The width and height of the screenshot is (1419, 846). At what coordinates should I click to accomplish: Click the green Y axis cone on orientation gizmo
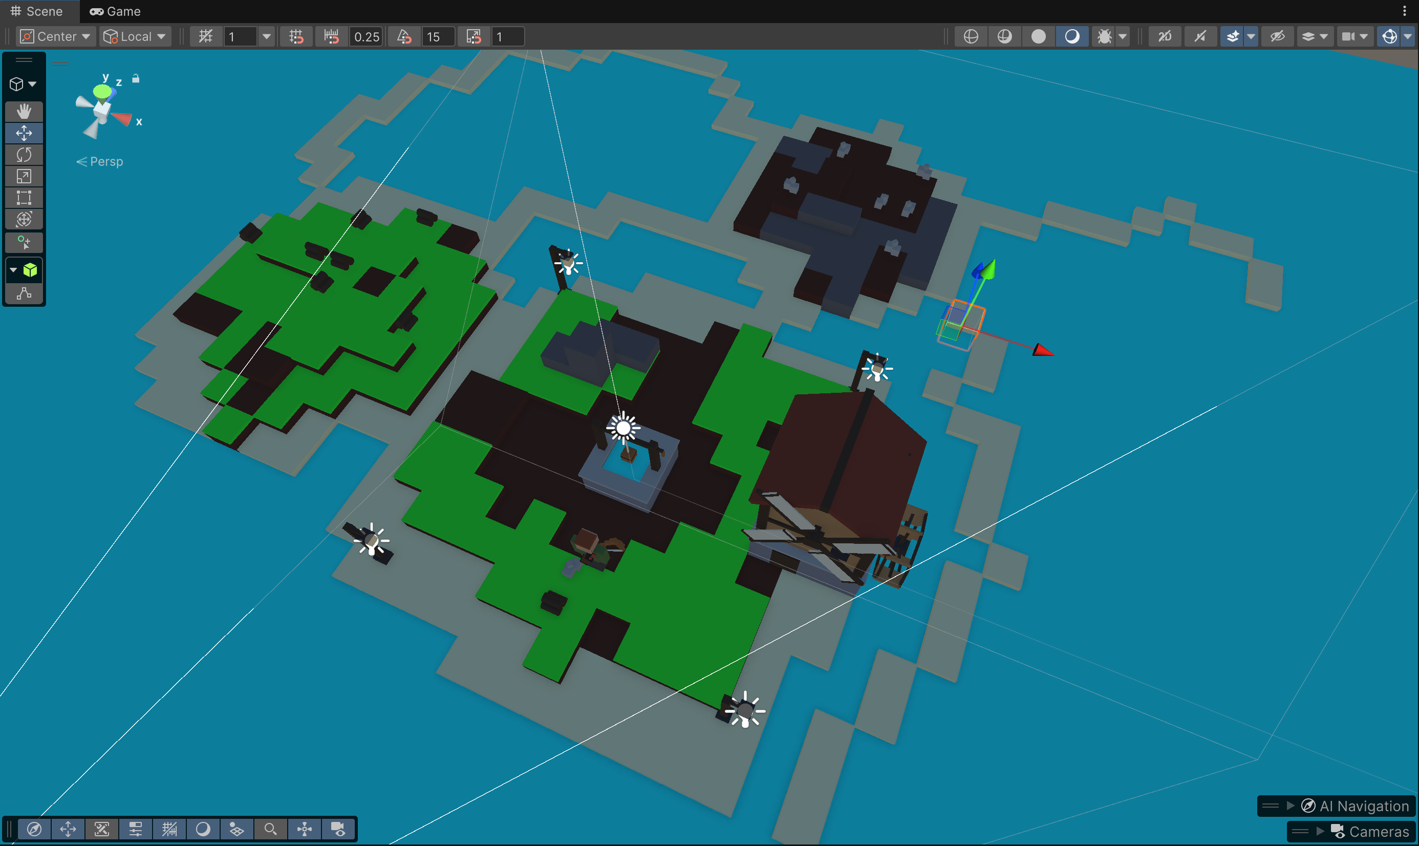coord(102,92)
